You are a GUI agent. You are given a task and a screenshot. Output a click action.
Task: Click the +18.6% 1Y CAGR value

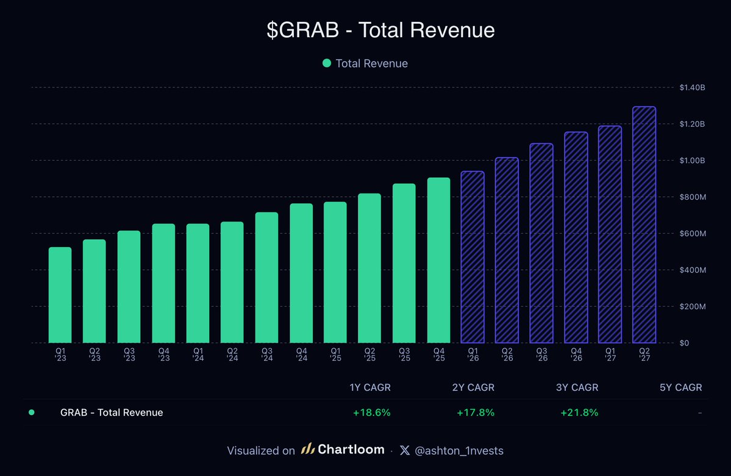click(x=371, y=413)
